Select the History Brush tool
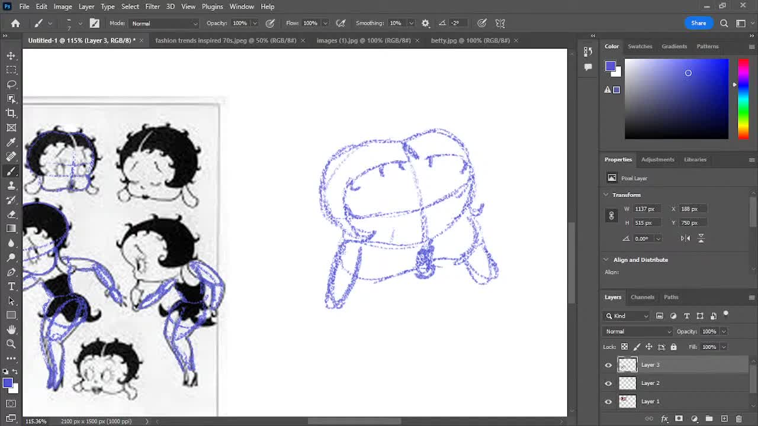The height and width of the screenshot is (426, 758). coord(11,200)
